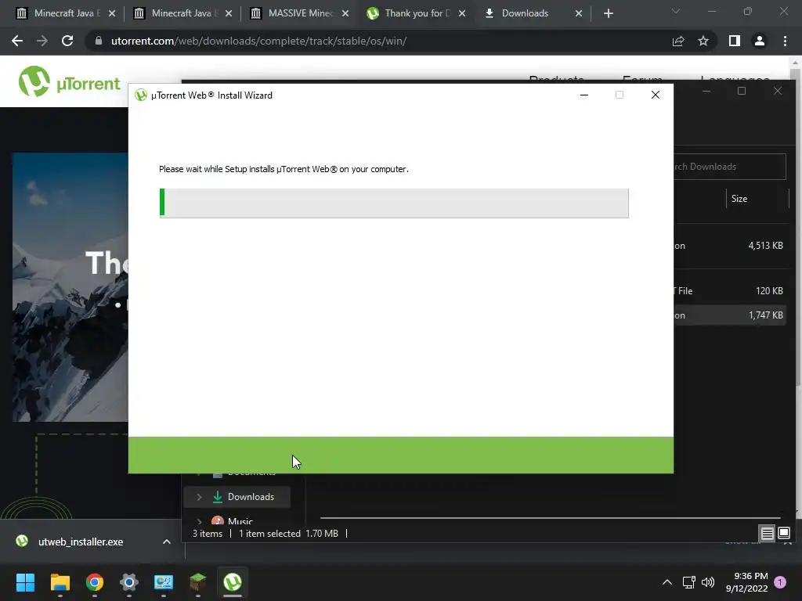
Task: Show hidden system tray icons
Action: (x=667, y=582)
